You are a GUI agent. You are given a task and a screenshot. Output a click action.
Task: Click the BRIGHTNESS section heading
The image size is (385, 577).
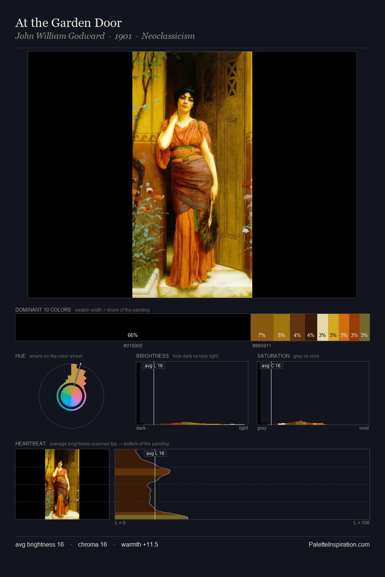pos(152,356)
